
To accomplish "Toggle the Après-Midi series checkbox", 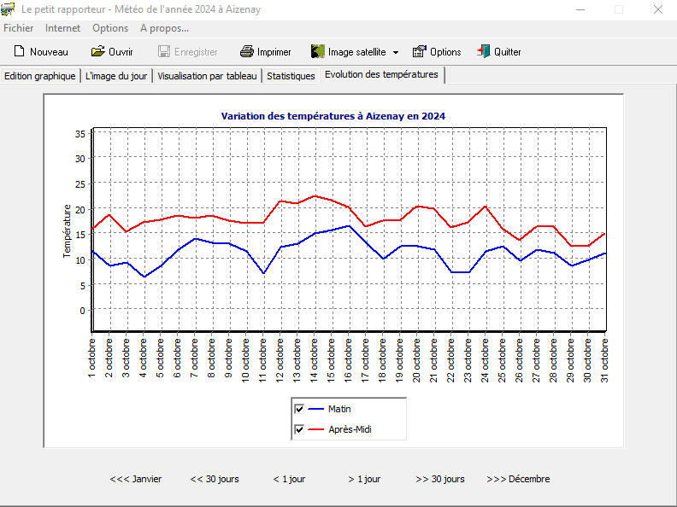I will [x=299, y=429].
